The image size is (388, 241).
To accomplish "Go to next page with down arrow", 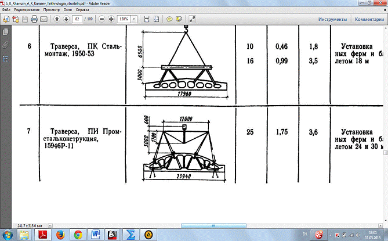I will pos(67,19).
